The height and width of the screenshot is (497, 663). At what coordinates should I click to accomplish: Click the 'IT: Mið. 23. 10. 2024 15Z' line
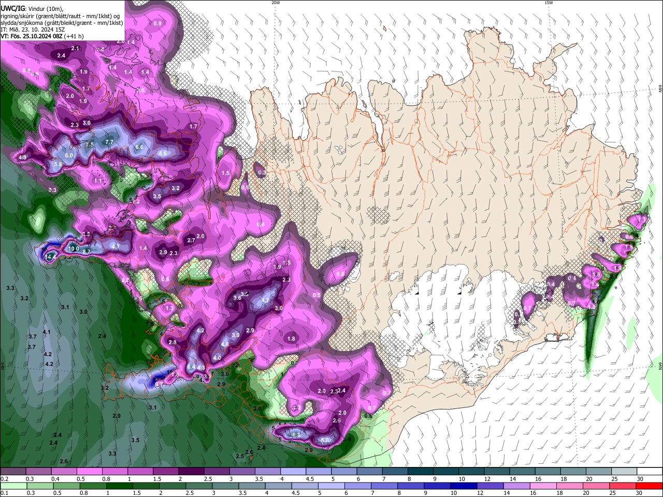click(x=33, y=30)
